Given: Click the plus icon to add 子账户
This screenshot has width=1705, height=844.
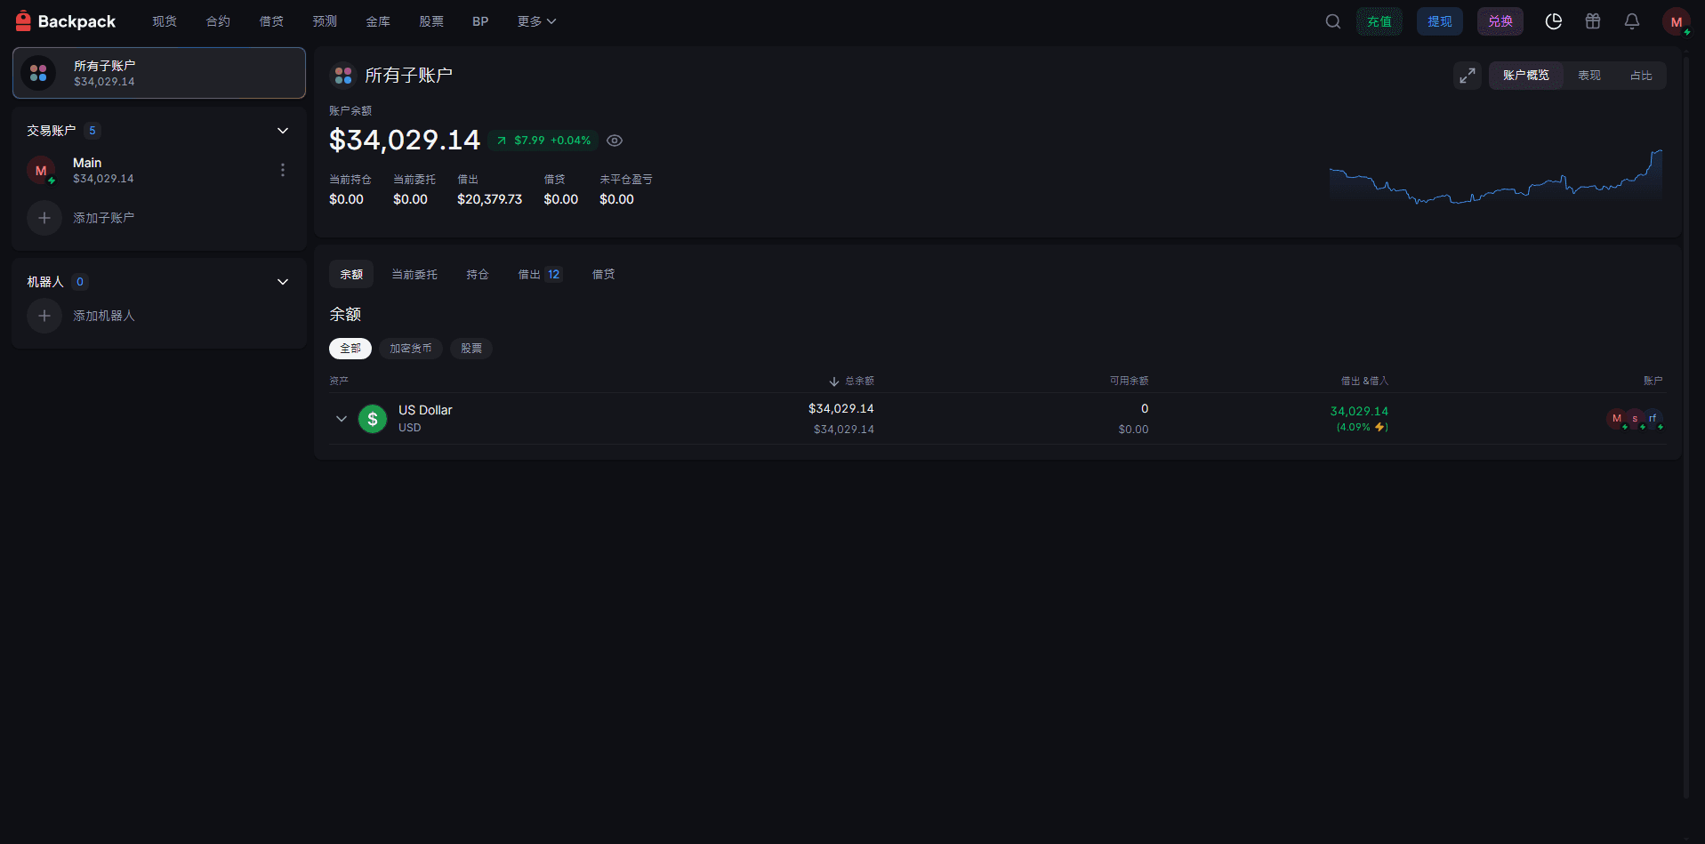Looking at the screenshot, I should 44,218.
